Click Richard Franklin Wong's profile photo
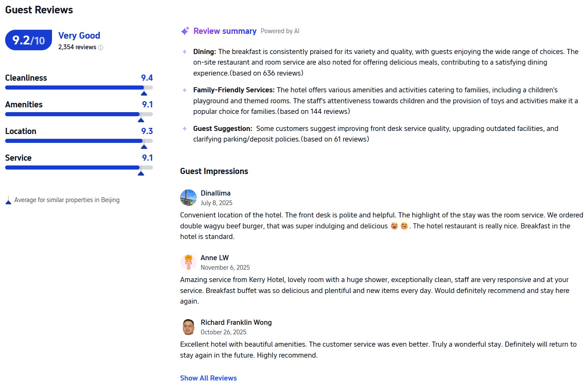The image size is (586, 387). 188,327
